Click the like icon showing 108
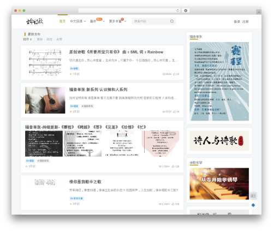The width and height of the screenshot is (273, 231). point(173,204)
